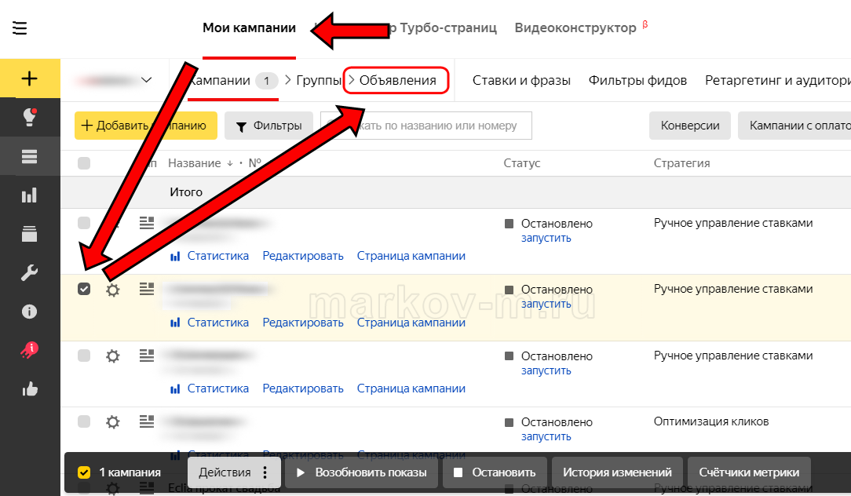Viewport: 851px width, 496px height.
Task: Open the Действия dropdown menu
Action: 234,472
